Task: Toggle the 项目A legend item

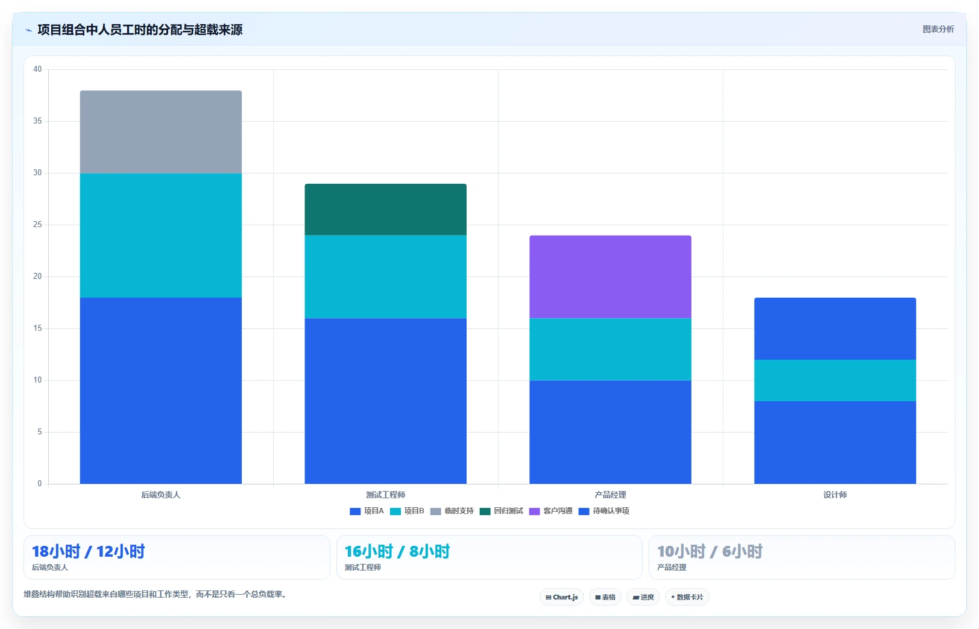Action: pyautogui.click(x=367, y=511)
